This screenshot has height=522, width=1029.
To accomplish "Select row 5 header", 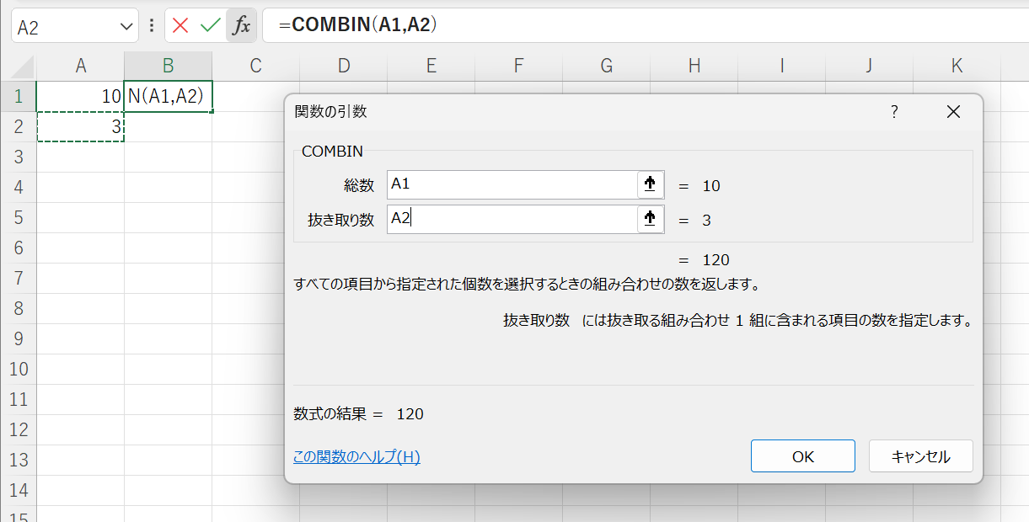I will point(19,217).
